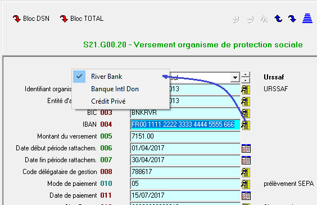Click the spinner down arrow beside combo box
317x205 pixels.
[245, 81]
